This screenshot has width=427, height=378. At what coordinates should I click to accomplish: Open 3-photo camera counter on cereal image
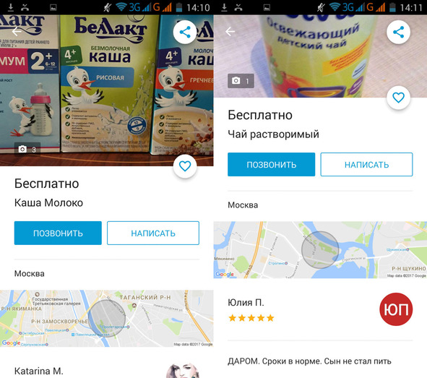coord(27,149)
